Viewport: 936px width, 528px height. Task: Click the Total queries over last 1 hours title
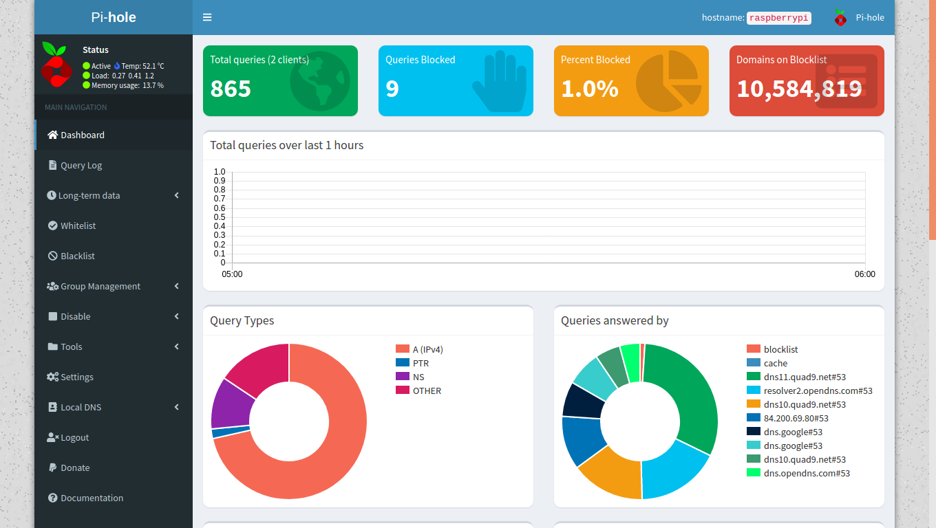pos(287,145)
